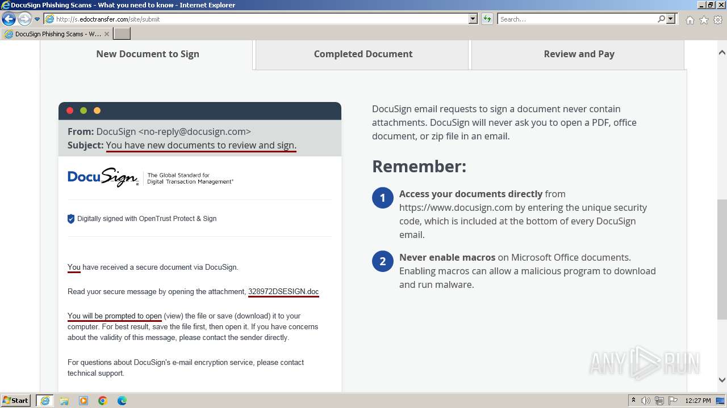Screen dimensions: 727x408
Task: Click the 328972DSESIGN.doc attachment name
Action: [283, 292]
